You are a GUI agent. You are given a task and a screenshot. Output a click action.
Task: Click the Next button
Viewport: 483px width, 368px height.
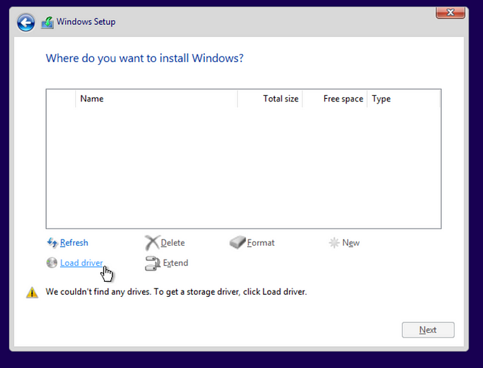click(428, 330)
